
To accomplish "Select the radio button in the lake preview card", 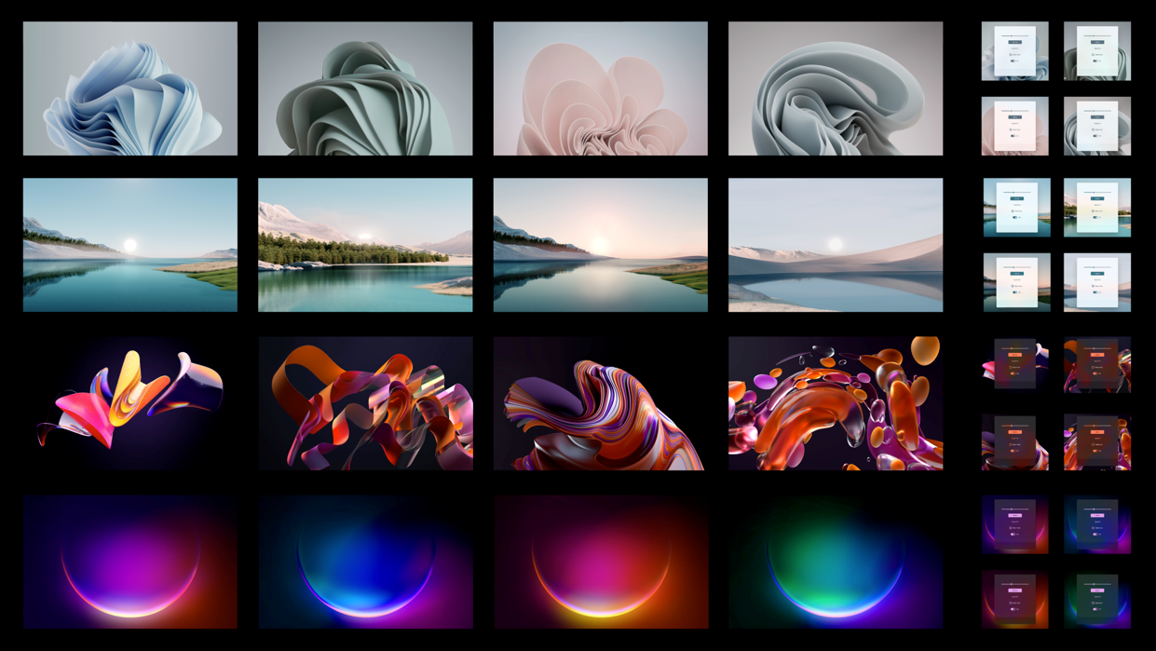I will pos(1013,209).
